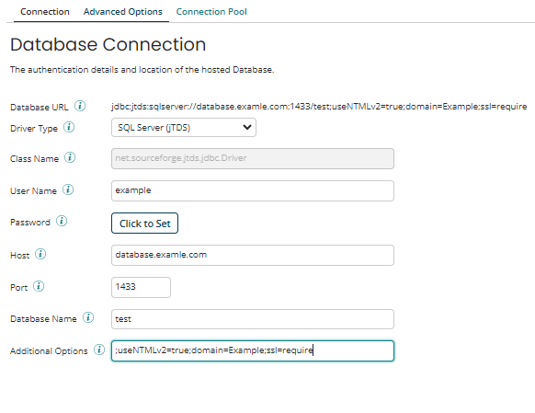Image resolution: width=535 pixels, height=413 pixels.
Task: Focus the User Name field containing example
Action: [253, 190]
